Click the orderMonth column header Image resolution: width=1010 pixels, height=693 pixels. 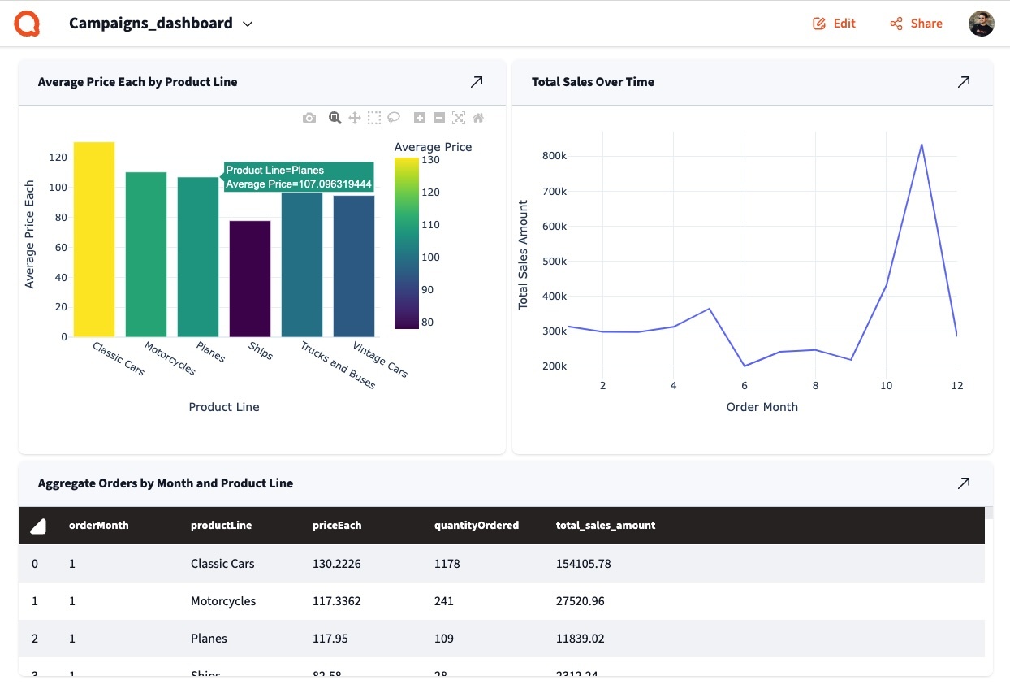(98, 526)
